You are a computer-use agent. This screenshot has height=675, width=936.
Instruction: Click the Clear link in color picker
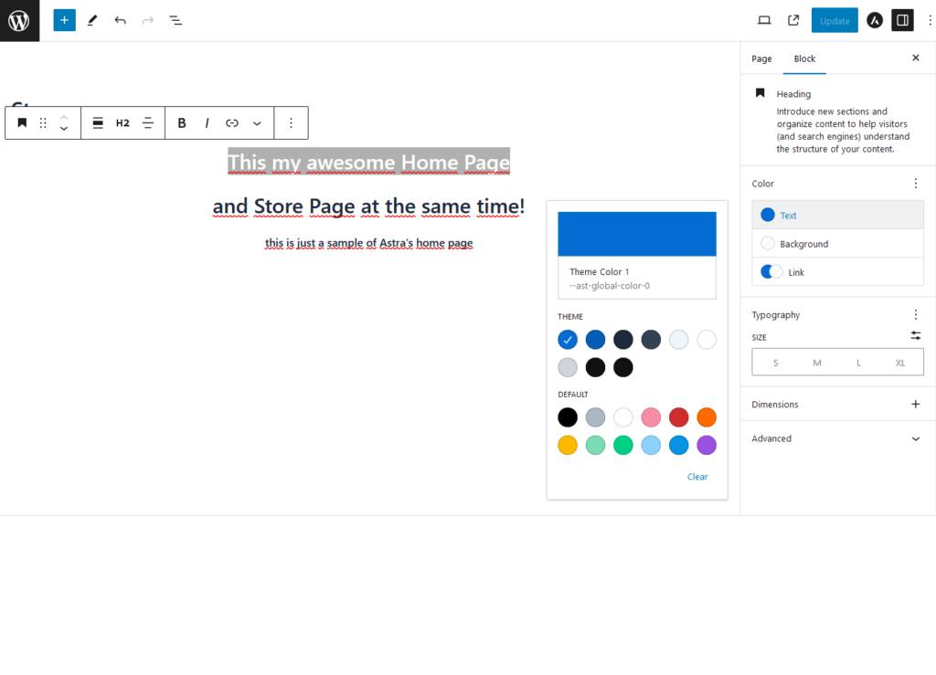[697, 477]
